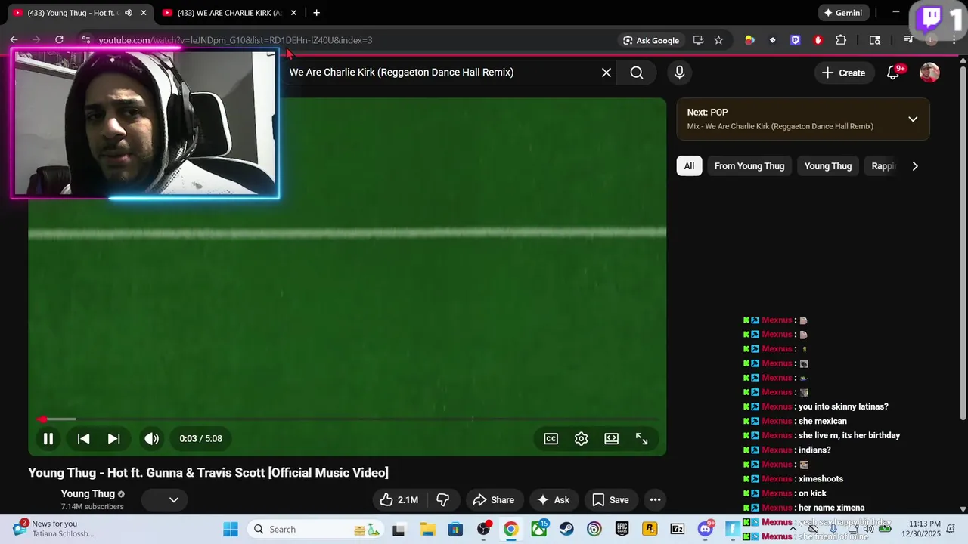Open the Chrome extensions puzzle icon
968x544 pixels.
[x=841, y=40]
